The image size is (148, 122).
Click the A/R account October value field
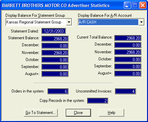[128, 59]
